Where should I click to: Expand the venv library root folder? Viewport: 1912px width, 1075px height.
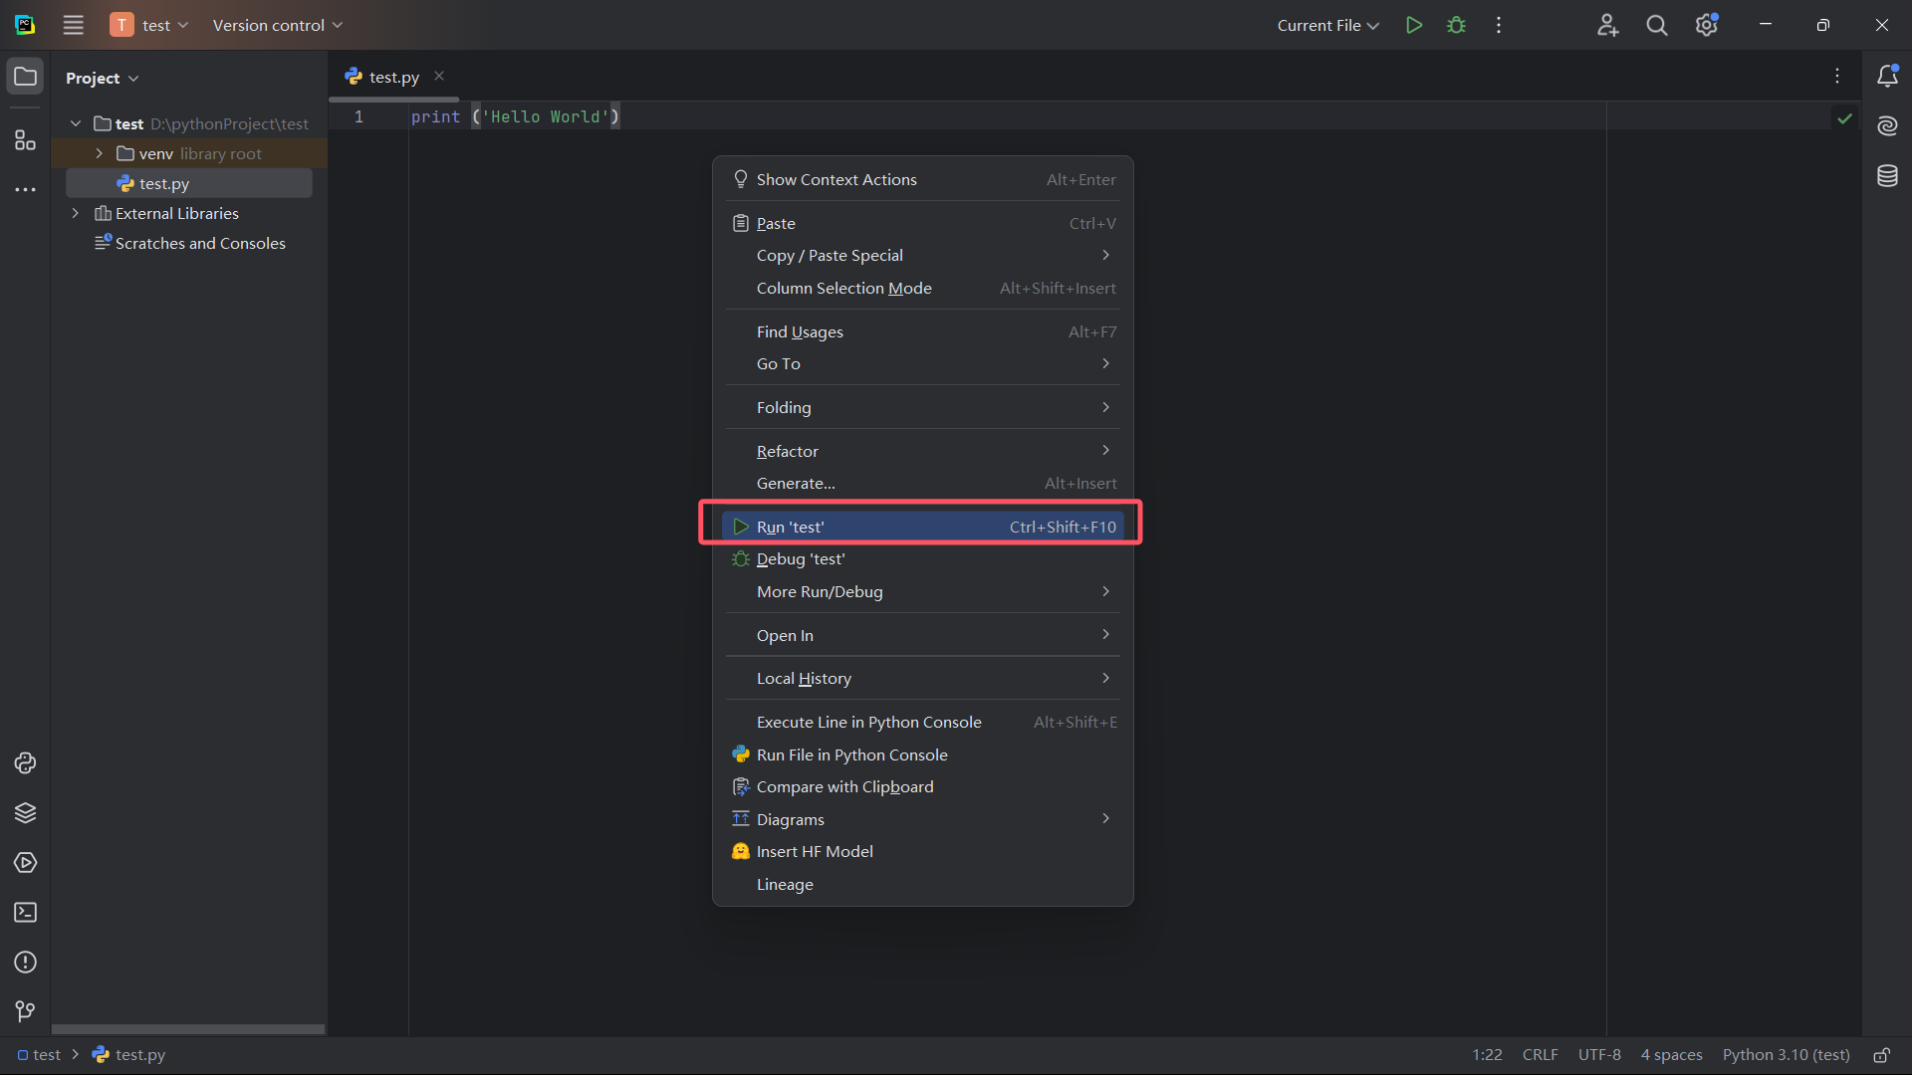(99, 153)
